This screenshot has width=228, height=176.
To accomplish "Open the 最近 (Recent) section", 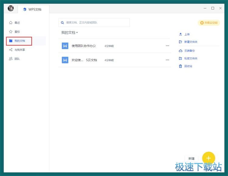I will pyautogui.click(x=17, y=23).
